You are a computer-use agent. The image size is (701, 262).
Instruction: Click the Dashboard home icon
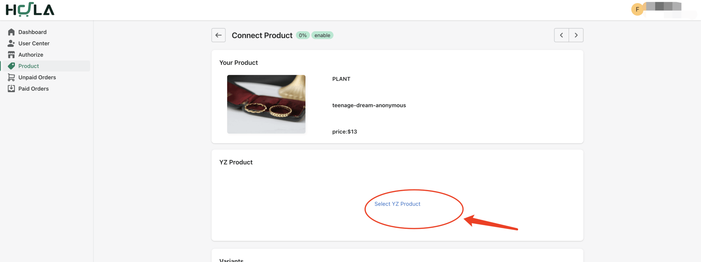pyautogui.click(x=11, y=32)
